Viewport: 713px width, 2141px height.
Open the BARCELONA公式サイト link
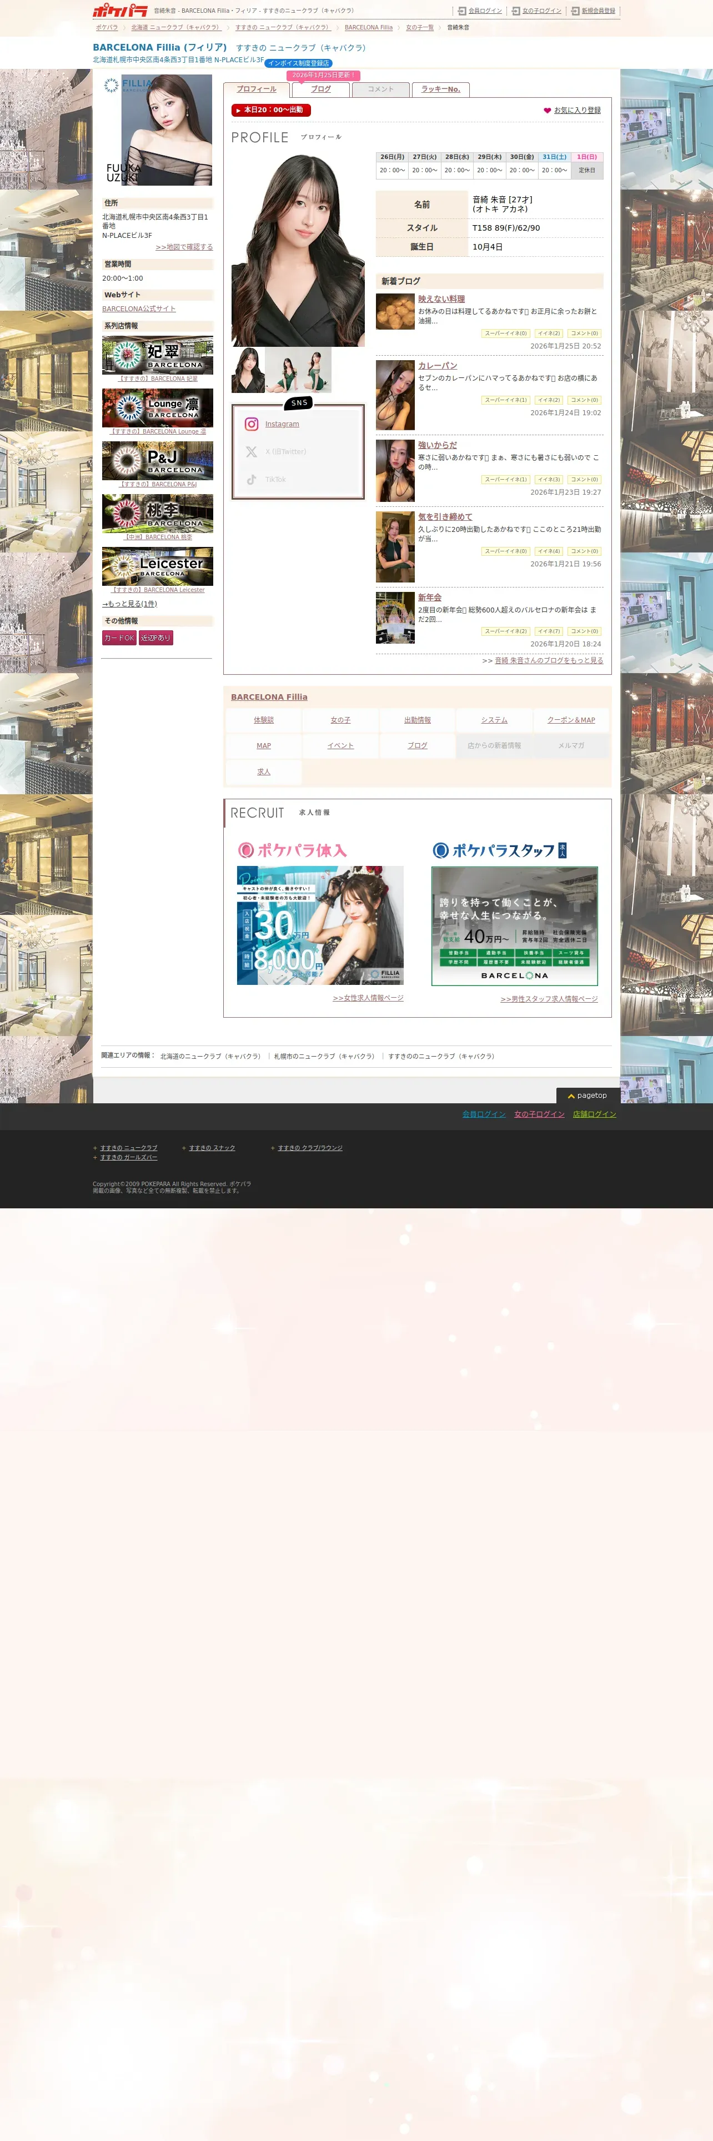click(139, 308)
